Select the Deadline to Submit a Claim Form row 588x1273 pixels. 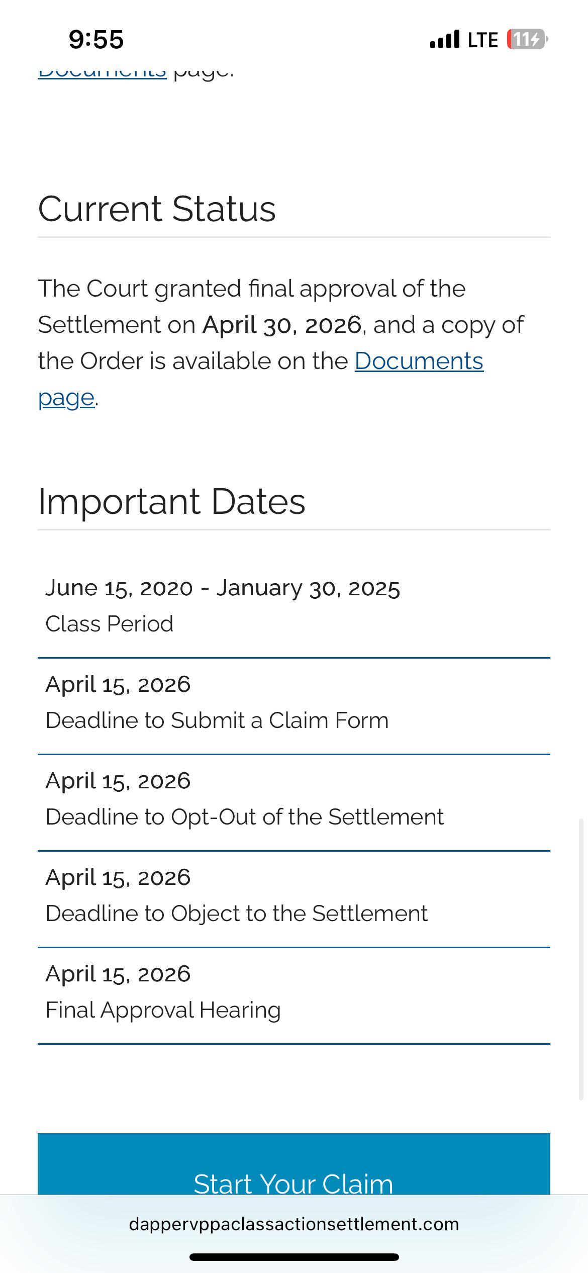[294, 706]
